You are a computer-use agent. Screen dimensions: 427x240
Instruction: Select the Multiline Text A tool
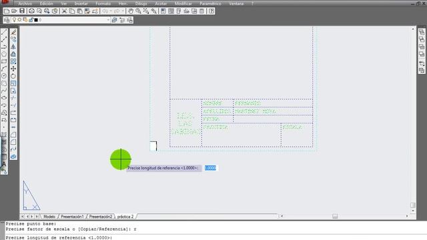coord(4,164)
